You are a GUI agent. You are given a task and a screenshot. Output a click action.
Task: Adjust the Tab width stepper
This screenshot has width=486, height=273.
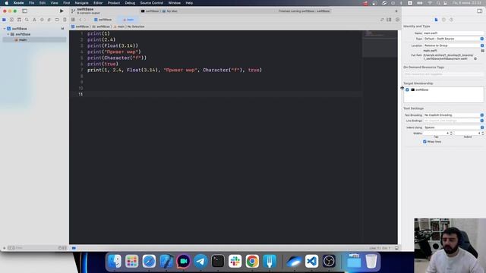[451, 133]
